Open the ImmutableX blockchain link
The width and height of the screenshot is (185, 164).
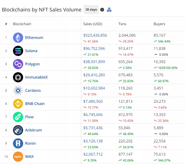36,77
